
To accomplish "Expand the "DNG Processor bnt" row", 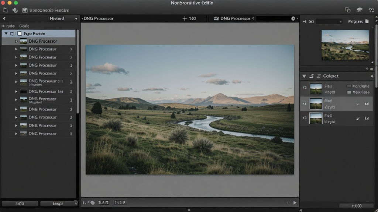I will click(x=16, y=92).
